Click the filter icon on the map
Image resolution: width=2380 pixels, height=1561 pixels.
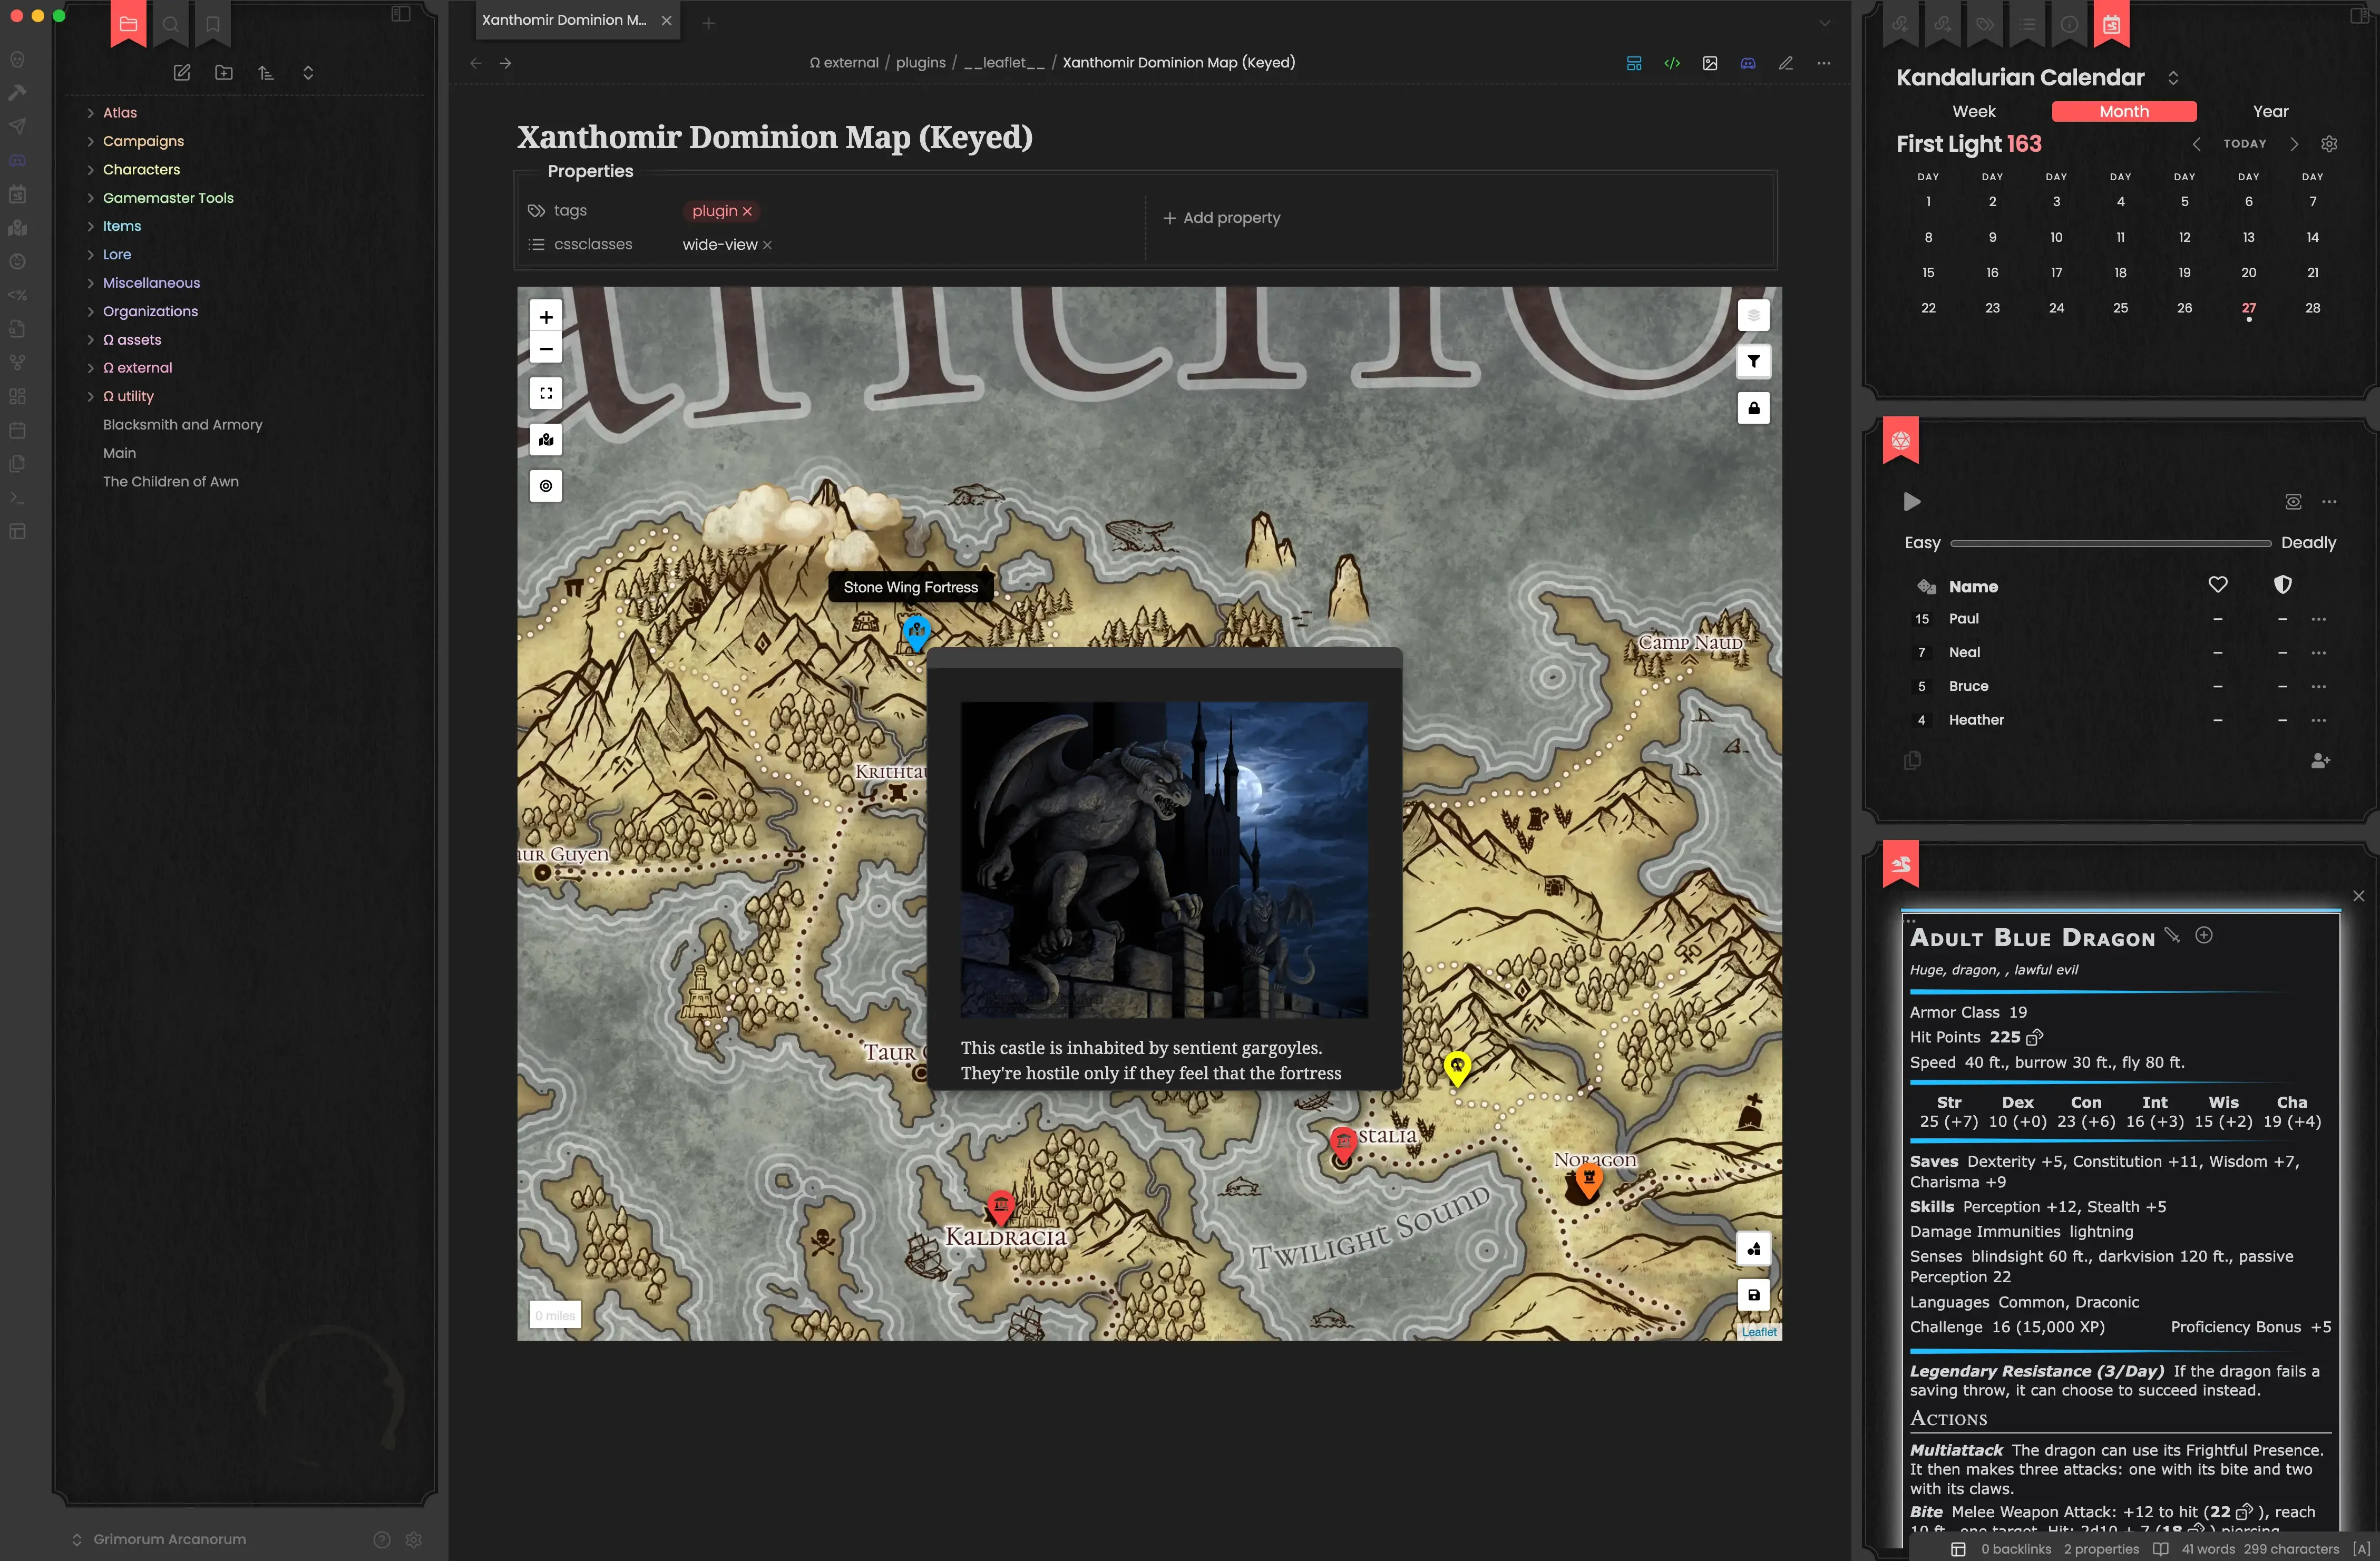1753,361
